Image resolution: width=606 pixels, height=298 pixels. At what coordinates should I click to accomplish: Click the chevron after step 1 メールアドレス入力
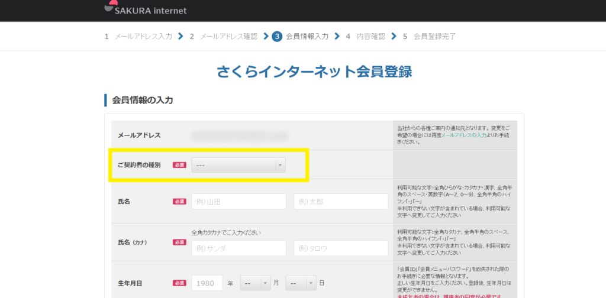[180, 36]
